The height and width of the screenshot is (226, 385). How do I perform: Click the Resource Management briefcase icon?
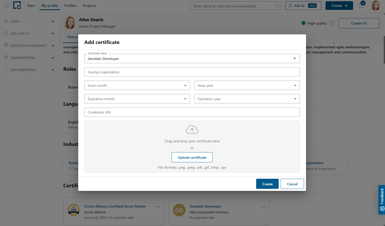(x=6, y=45)
